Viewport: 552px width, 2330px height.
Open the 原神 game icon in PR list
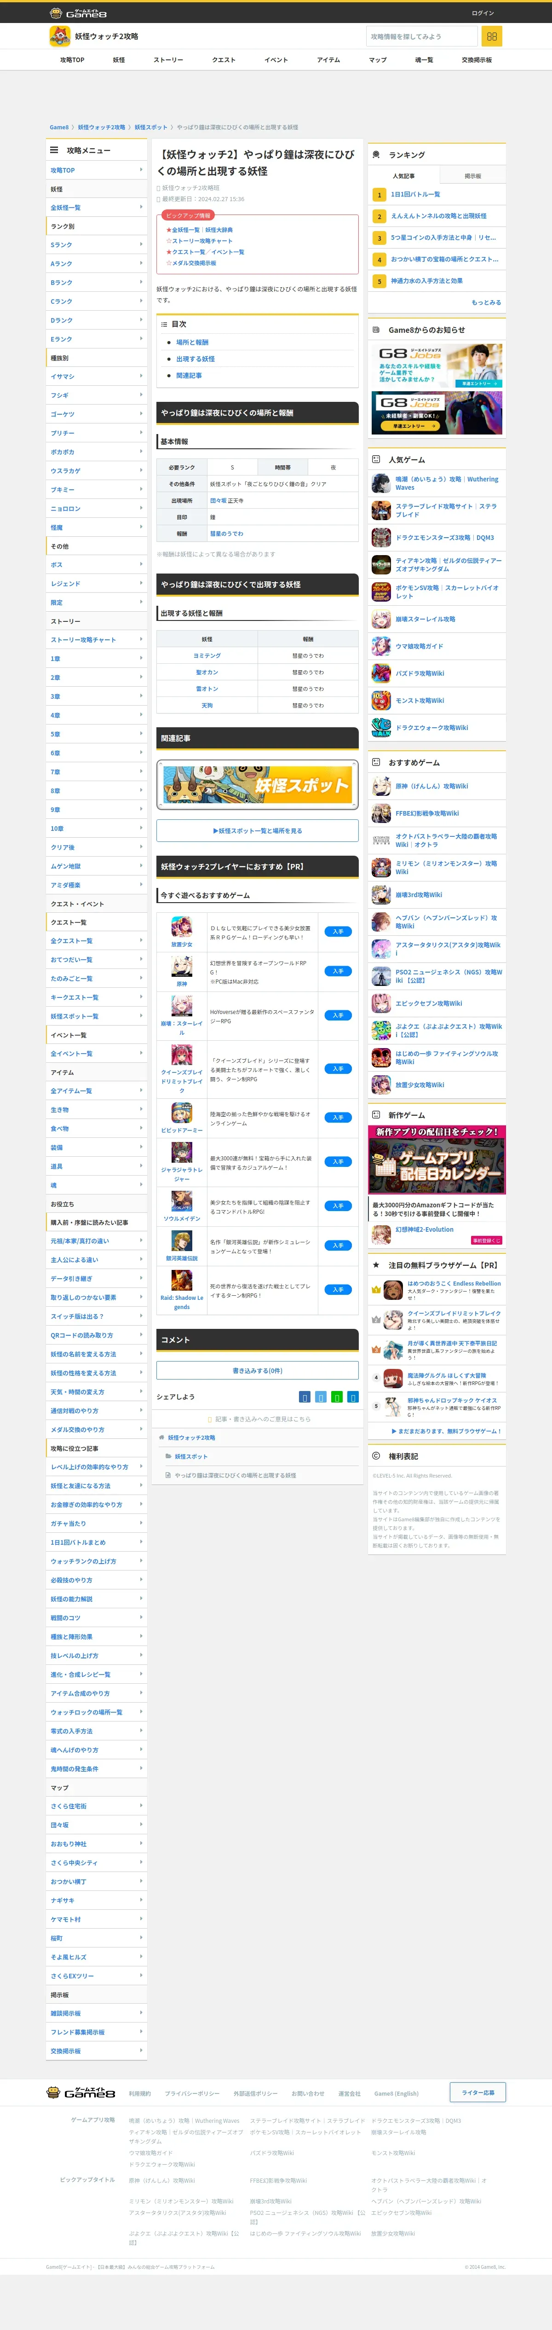[x=182, y=965]
